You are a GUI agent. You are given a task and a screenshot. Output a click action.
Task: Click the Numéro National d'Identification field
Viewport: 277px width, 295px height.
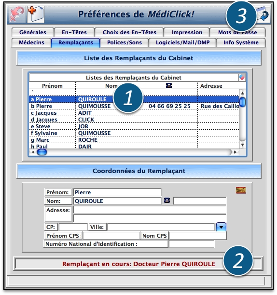(192, 244)
